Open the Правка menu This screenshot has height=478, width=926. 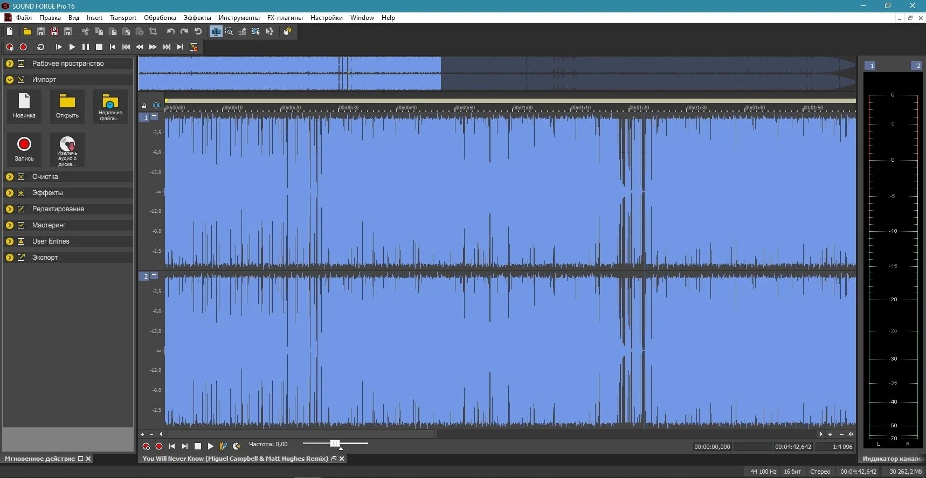[x=50, y=18]
